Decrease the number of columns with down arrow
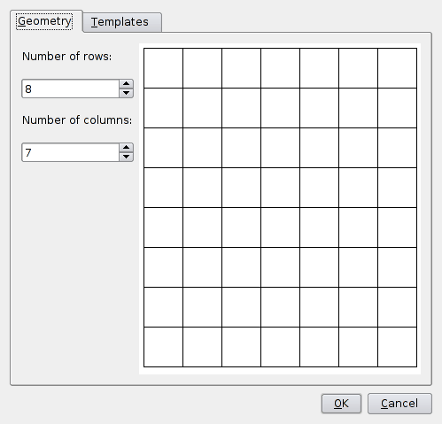 (127, 157)
